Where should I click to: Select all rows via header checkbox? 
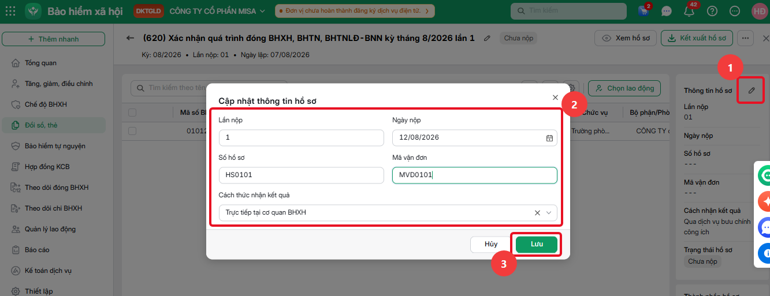pyautogui.click(x=132, y=113)
